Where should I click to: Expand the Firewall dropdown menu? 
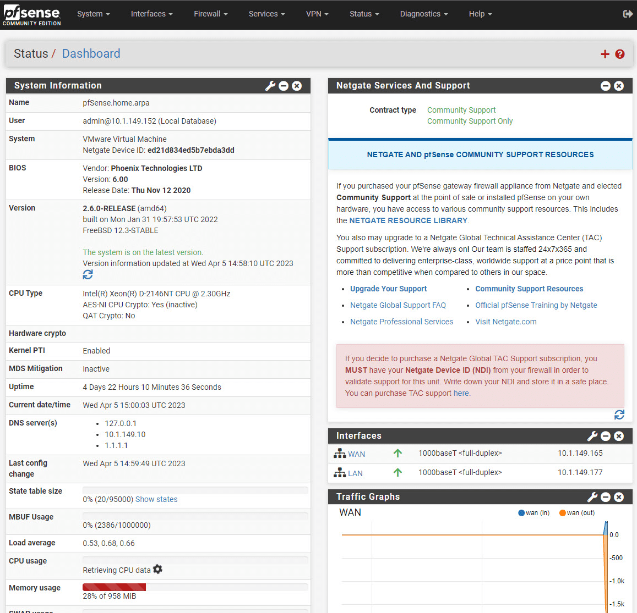(210, 14)
